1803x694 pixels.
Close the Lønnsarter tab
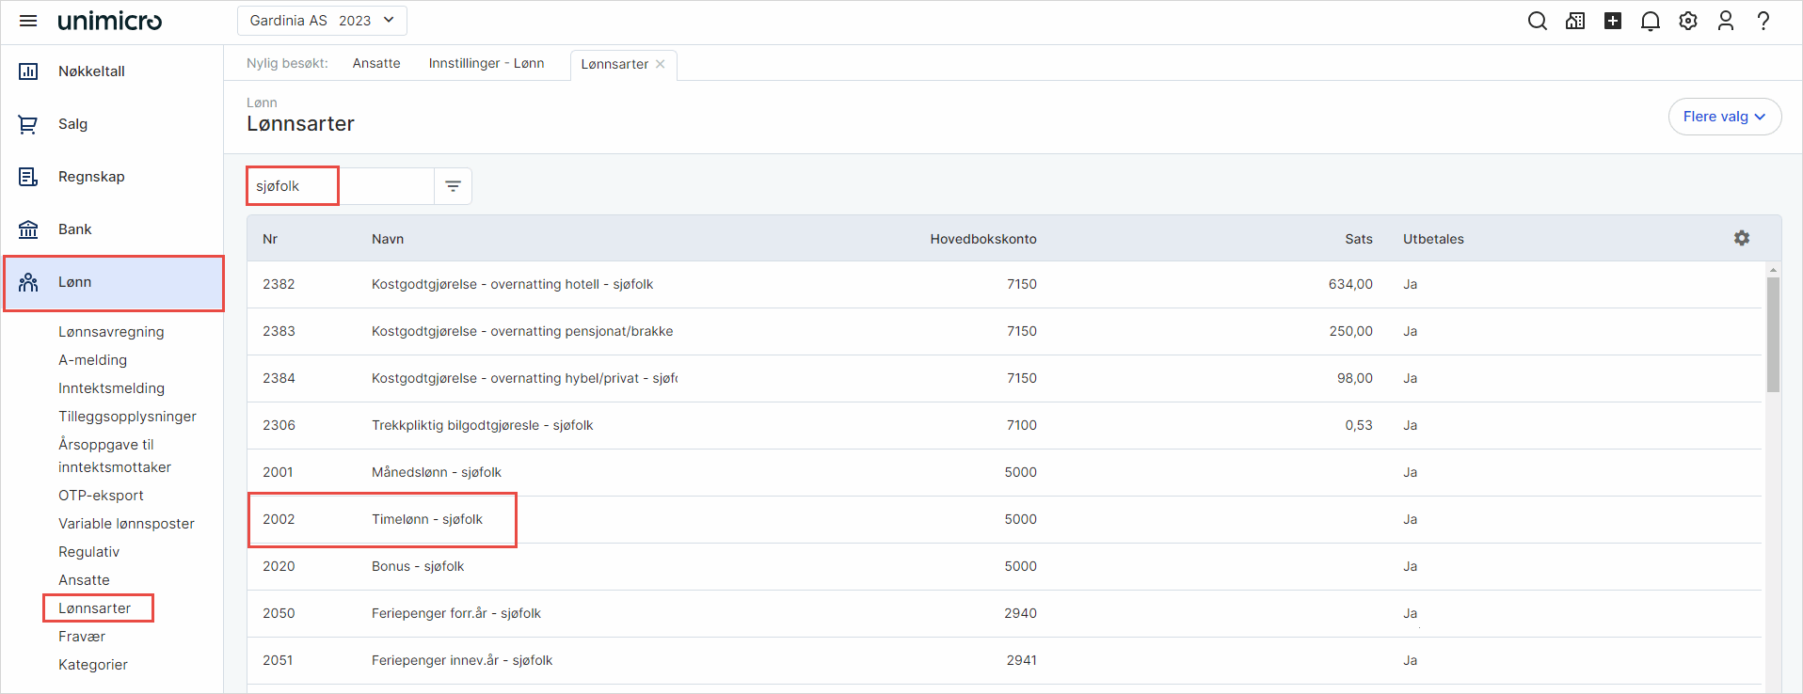coord(661,64)
